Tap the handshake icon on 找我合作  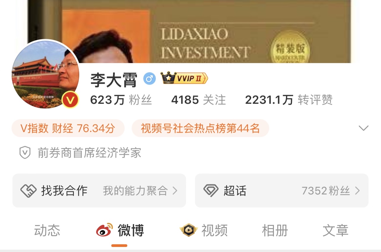pos(28,190)
